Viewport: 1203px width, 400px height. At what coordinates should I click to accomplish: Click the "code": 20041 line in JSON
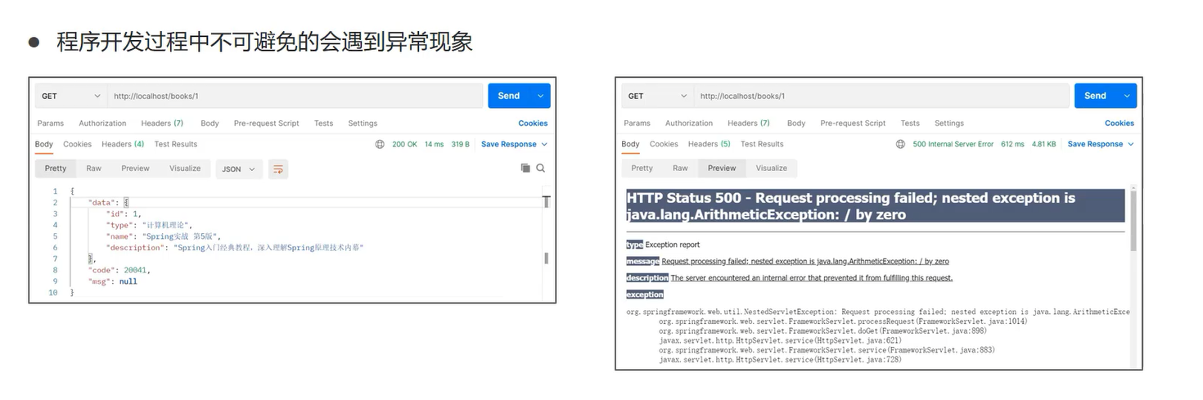[119, 270]
